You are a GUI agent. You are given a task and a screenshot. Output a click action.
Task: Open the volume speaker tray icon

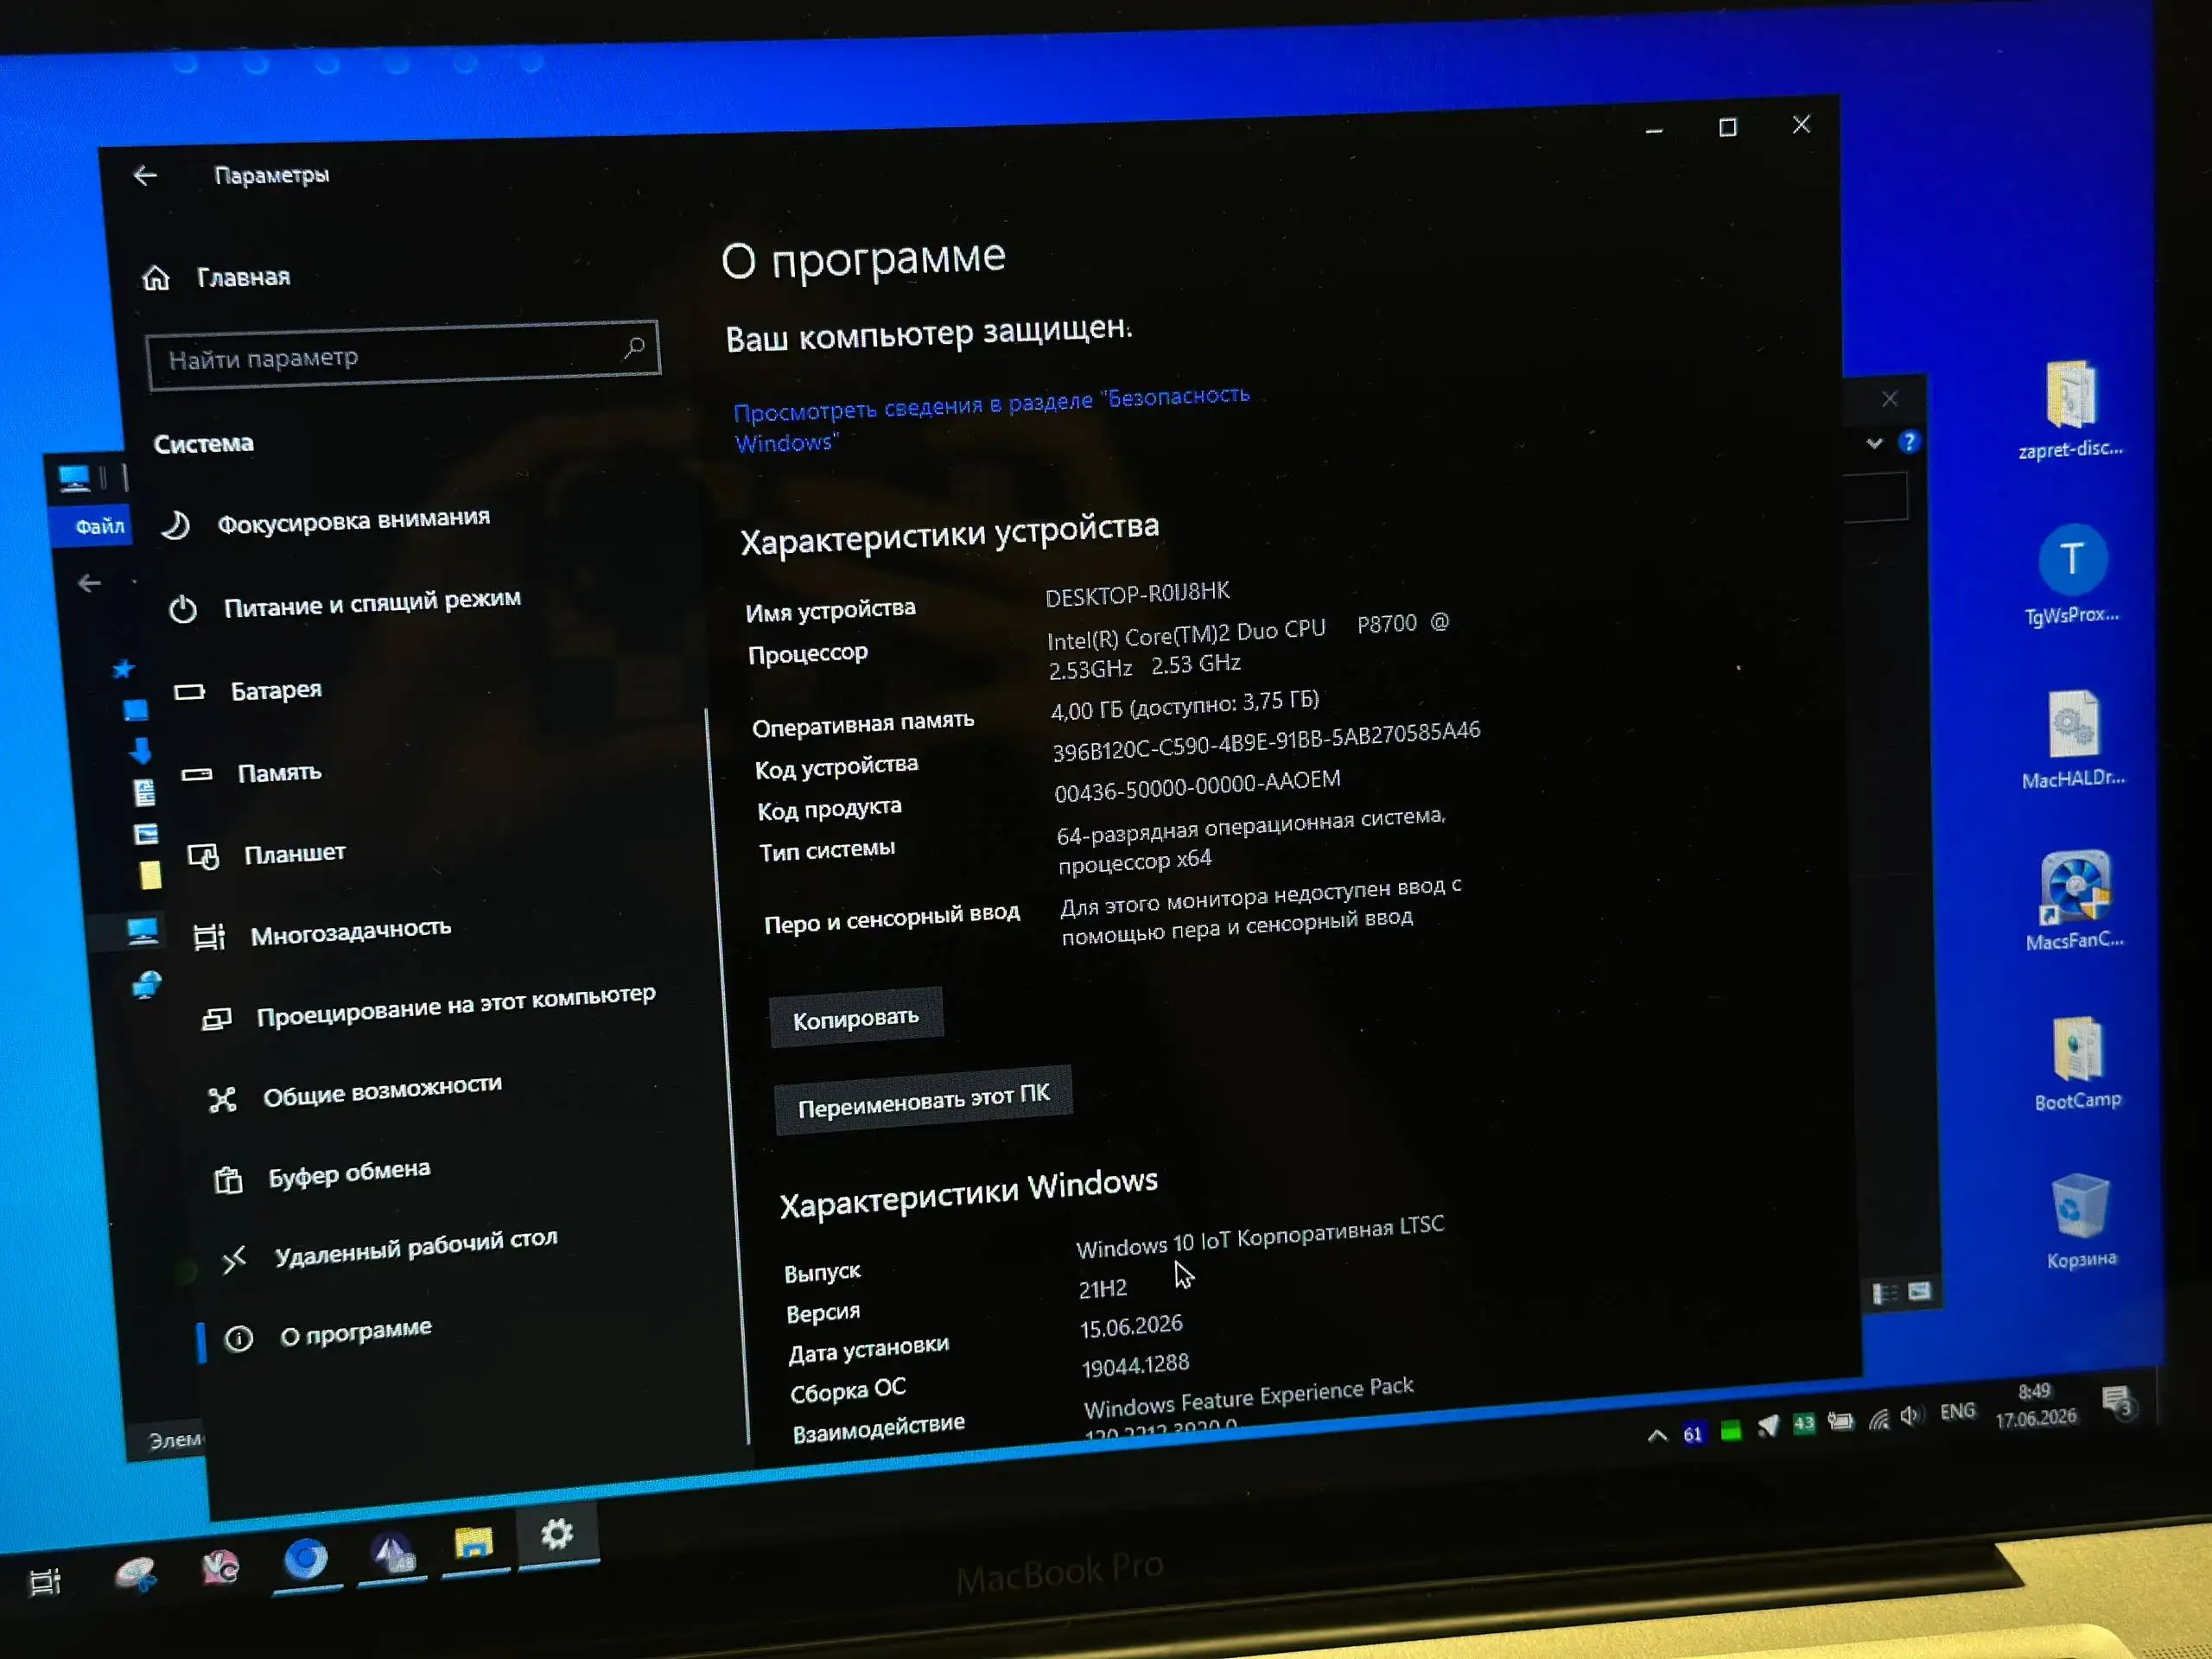[1911, 1415]
